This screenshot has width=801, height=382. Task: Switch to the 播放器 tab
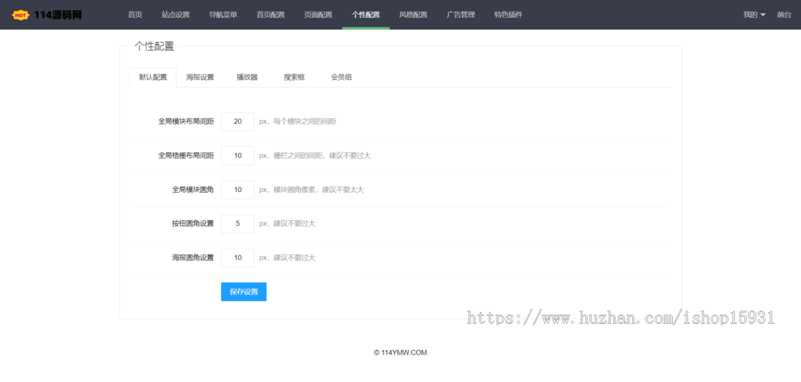247,77
